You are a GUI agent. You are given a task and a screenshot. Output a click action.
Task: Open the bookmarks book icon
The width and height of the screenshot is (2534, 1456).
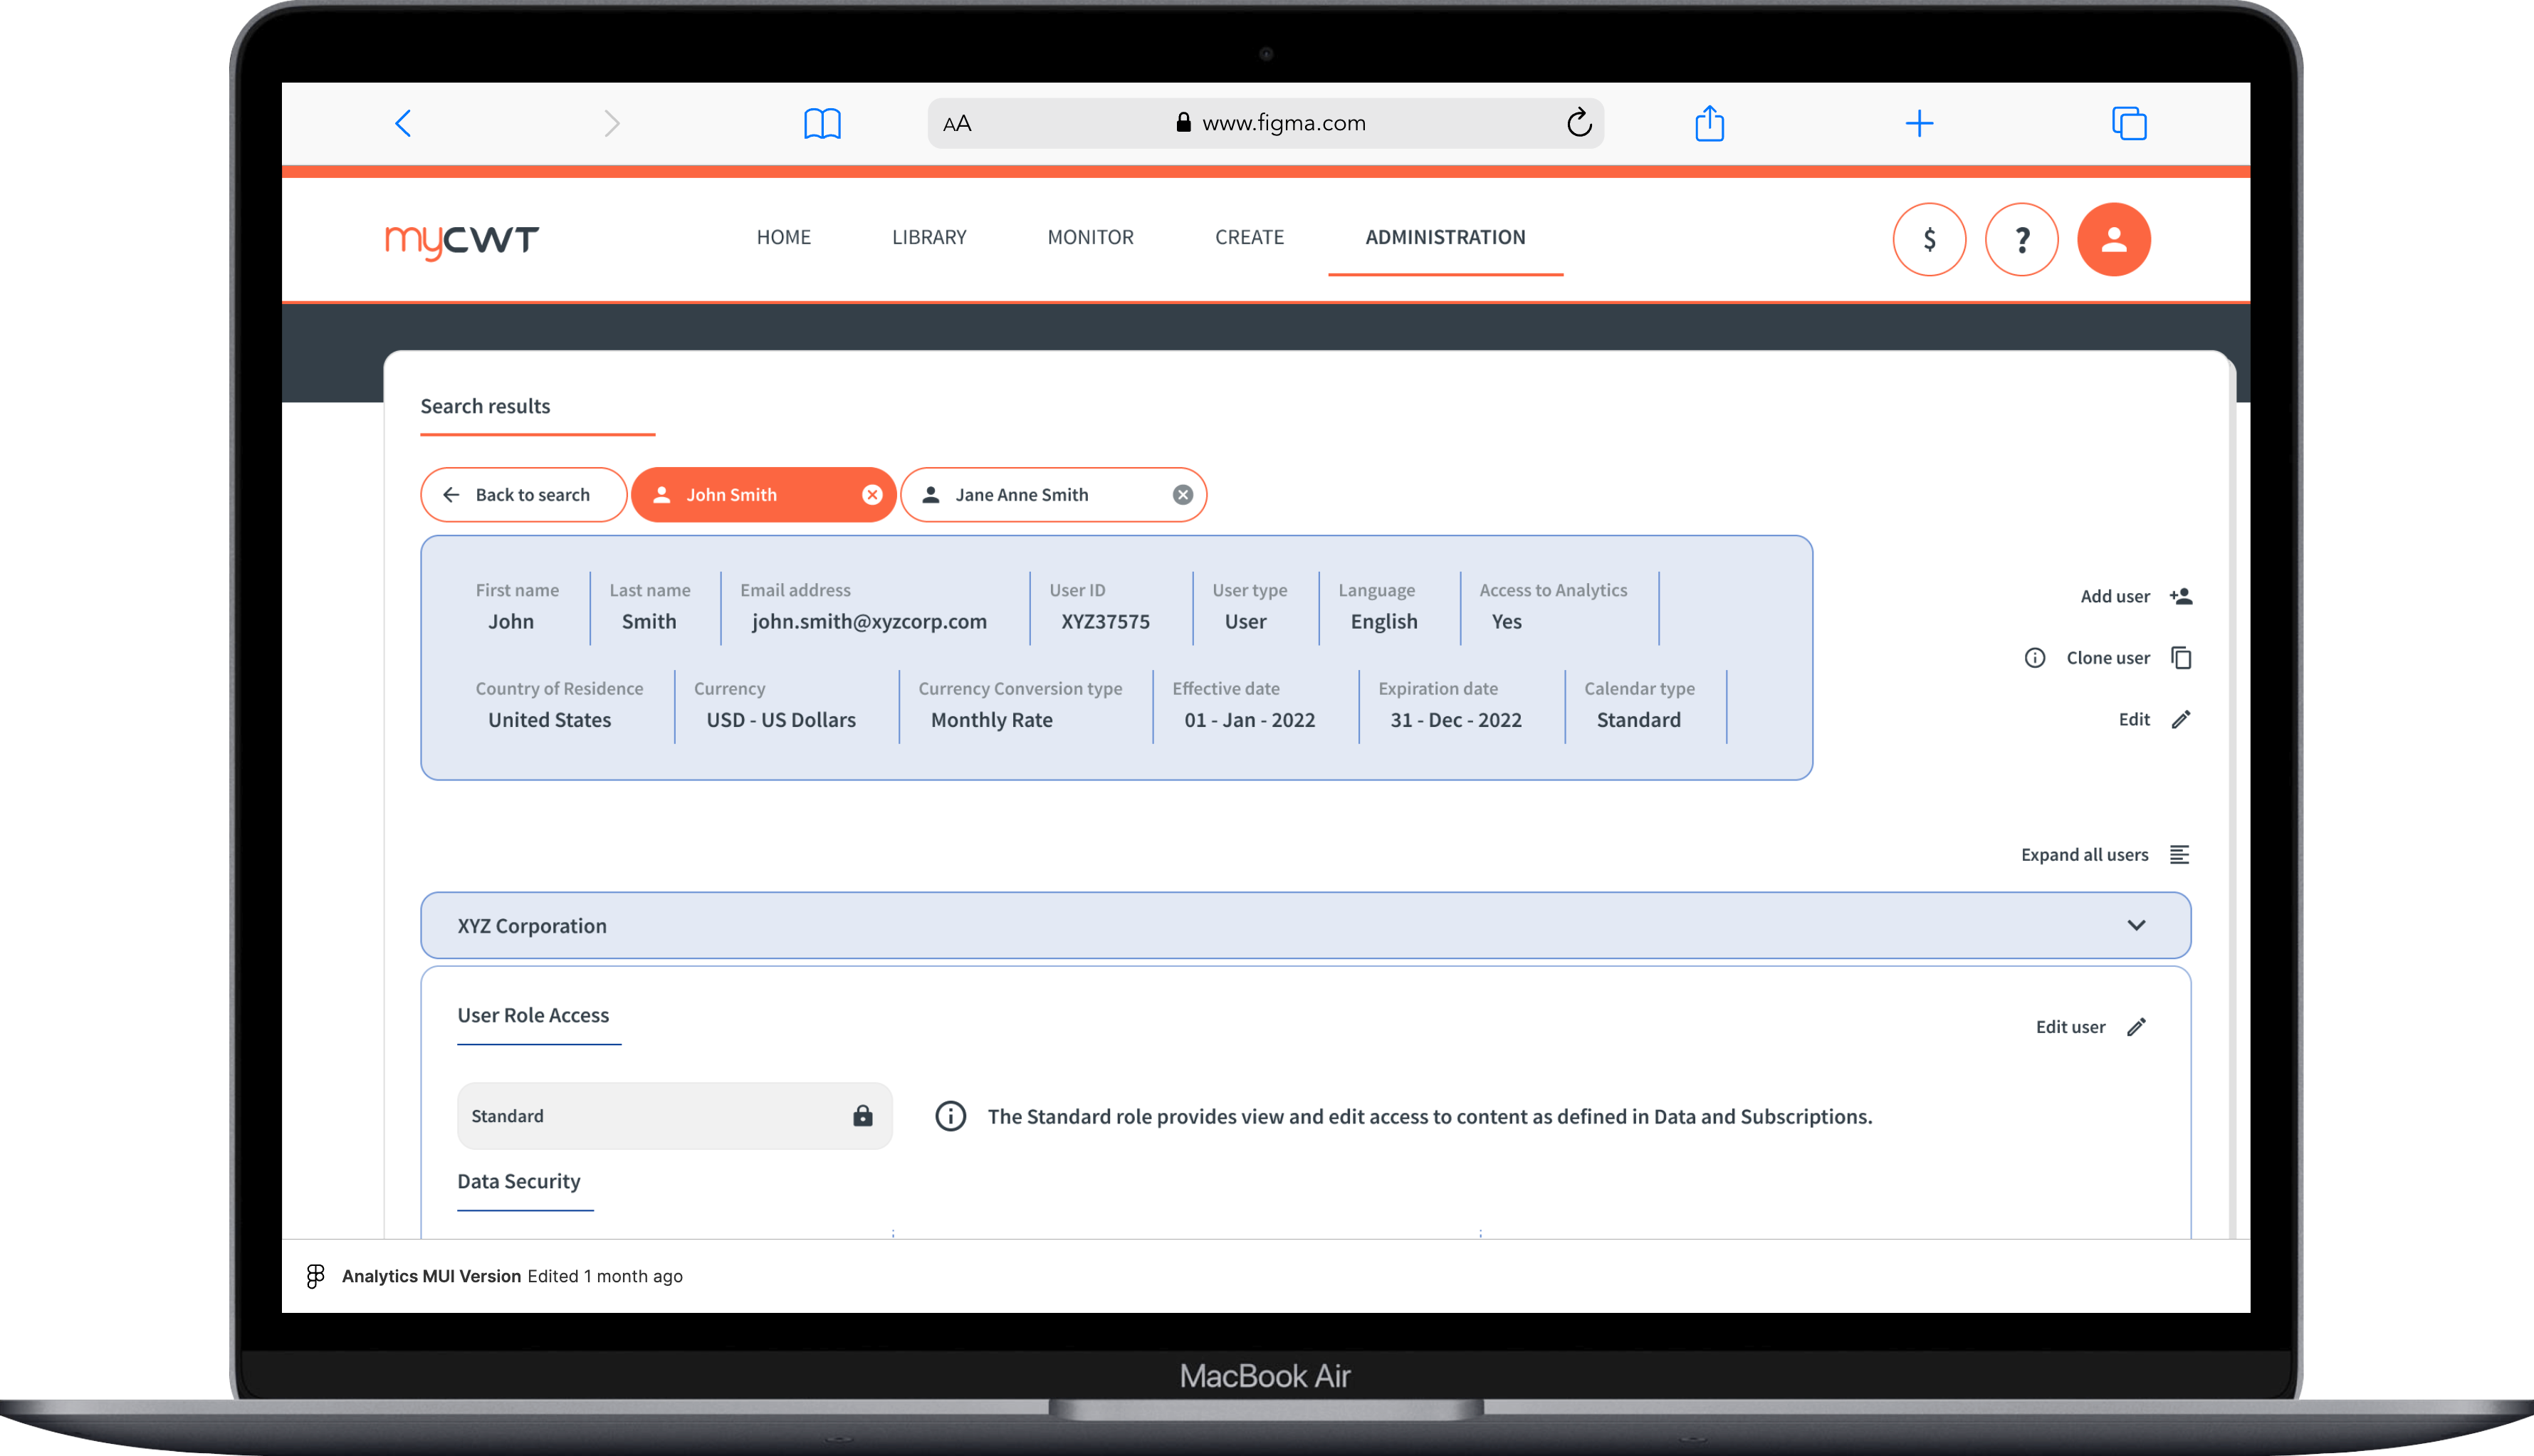822,124
